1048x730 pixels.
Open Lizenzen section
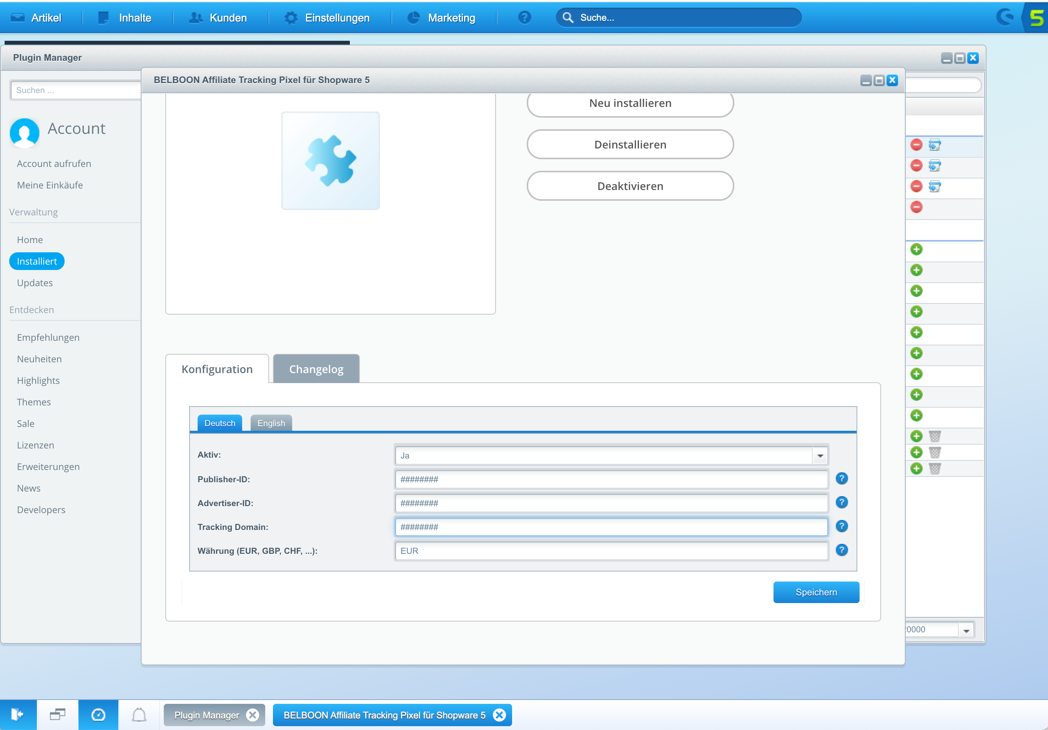click(x=36, y=445)
